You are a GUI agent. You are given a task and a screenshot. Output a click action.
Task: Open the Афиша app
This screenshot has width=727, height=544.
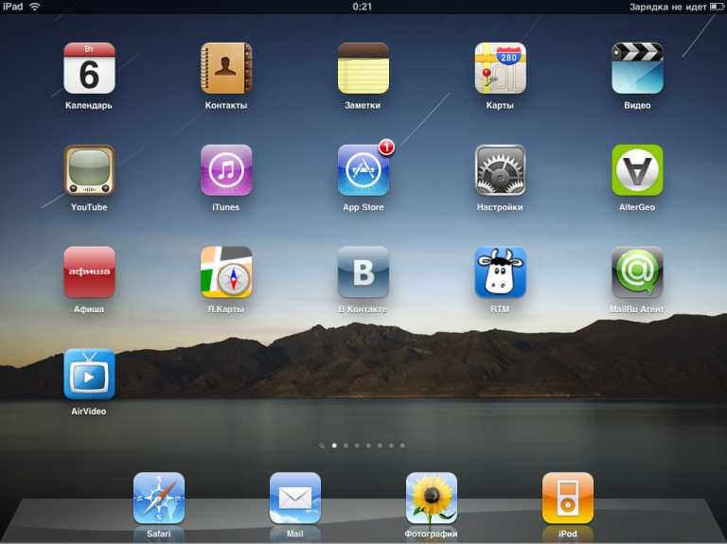89,272
